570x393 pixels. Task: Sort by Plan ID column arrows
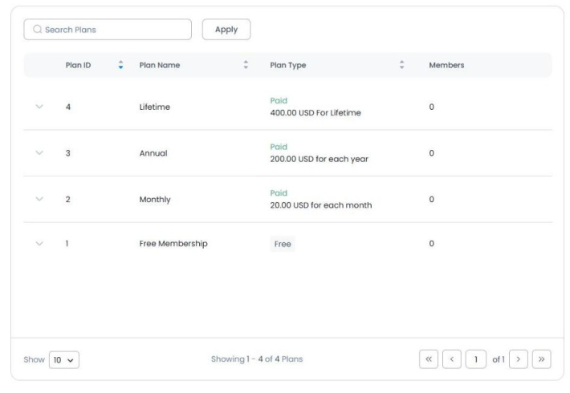click(120, 65)
